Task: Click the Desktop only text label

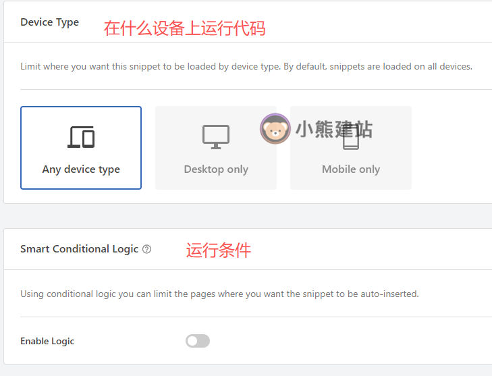Action: click(x=216, y=169)
